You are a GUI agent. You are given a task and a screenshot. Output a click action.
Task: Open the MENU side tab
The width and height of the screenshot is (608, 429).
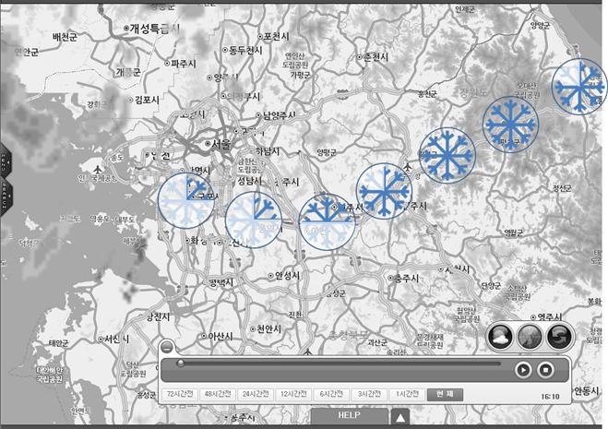4,163
